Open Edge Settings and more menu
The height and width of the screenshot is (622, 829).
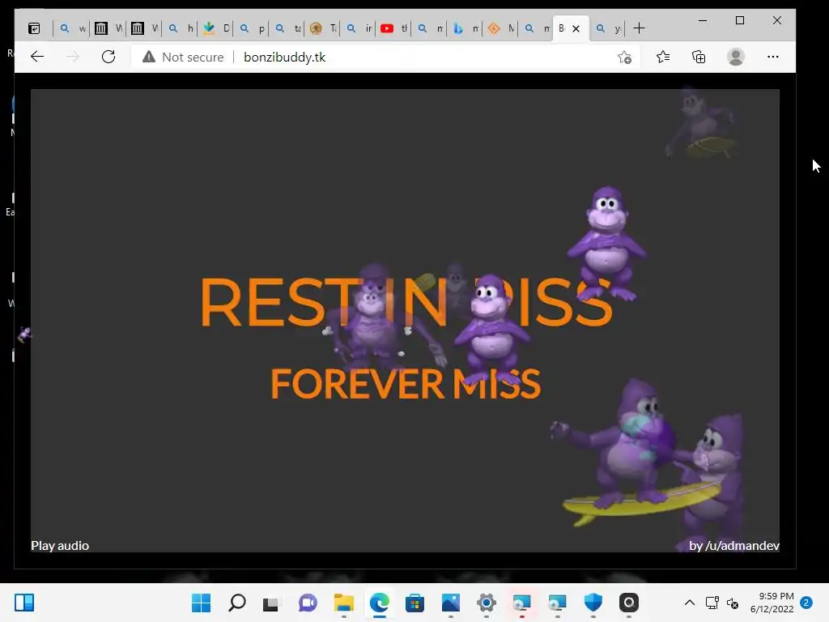point(773,57)
